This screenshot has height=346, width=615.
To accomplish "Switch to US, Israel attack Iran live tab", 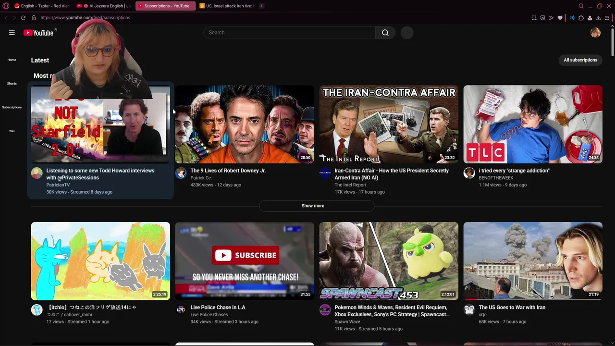I will click(227, 6).
